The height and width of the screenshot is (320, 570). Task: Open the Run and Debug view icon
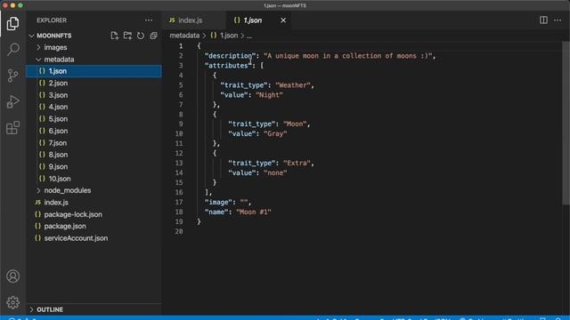12,101
